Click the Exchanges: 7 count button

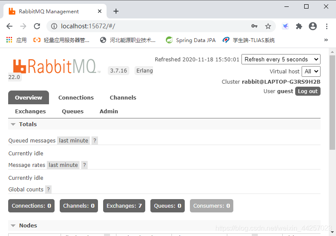click(124, 206)
